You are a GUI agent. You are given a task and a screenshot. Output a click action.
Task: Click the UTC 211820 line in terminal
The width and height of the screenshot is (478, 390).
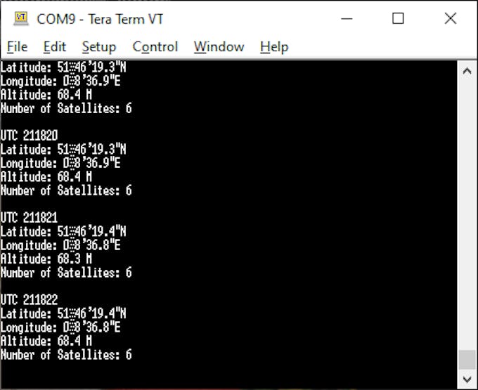coord(30,136)
